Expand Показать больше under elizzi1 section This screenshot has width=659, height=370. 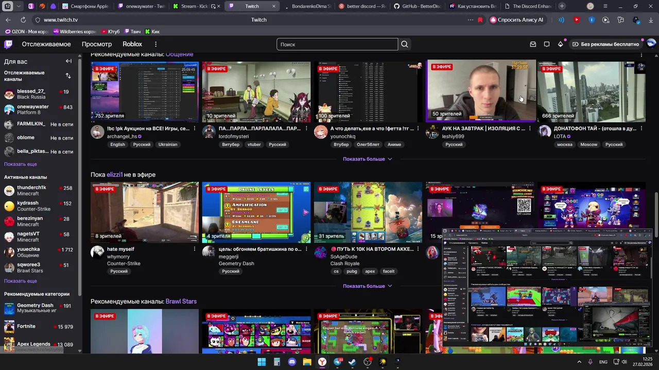click(x=368, y=286)
